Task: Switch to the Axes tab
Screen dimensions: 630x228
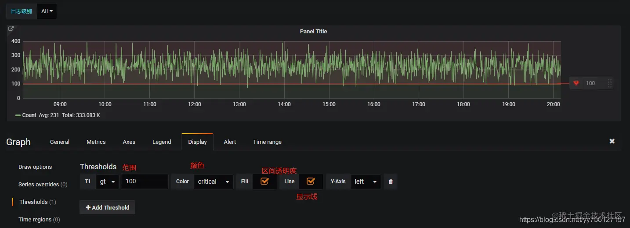Action: [129, 142]
